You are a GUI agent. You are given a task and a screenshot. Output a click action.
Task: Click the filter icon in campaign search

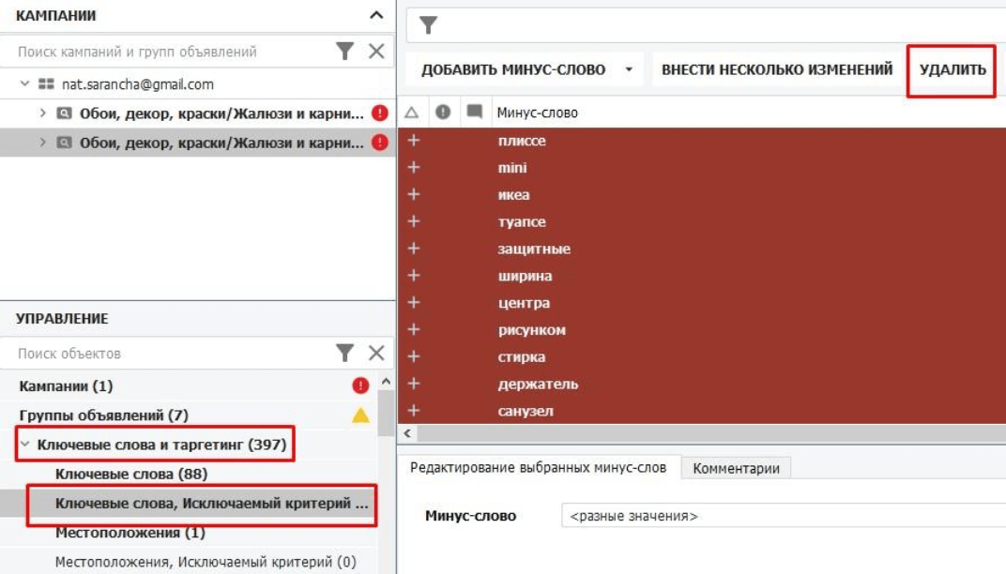click(344, 52)
